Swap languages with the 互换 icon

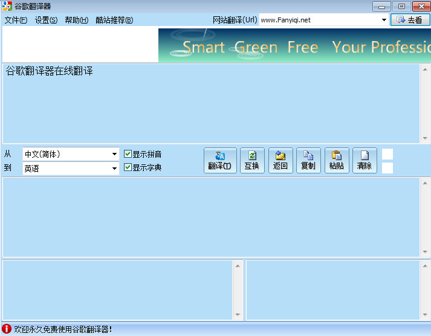click(252, 161)
